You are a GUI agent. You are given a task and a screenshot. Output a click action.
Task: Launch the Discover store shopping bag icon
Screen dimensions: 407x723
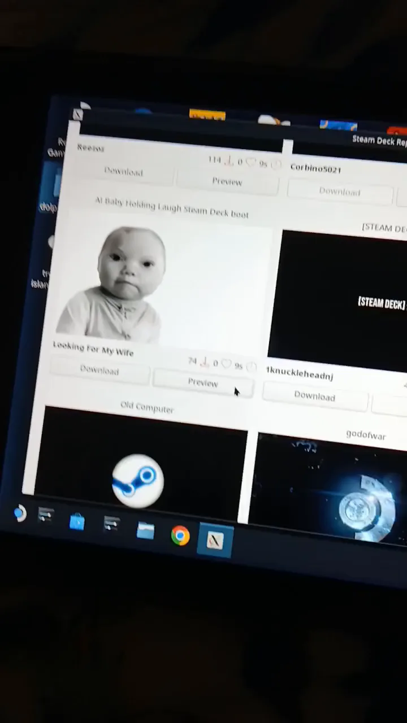(77, 522)
